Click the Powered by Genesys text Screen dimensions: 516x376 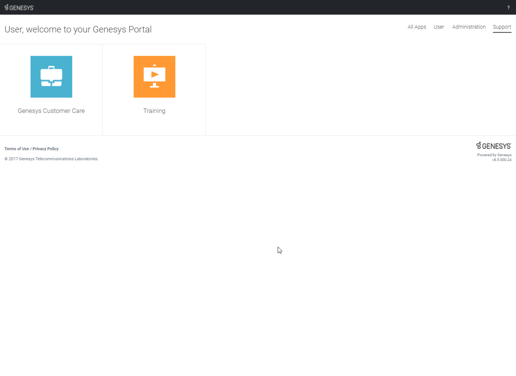coord(494,155)
